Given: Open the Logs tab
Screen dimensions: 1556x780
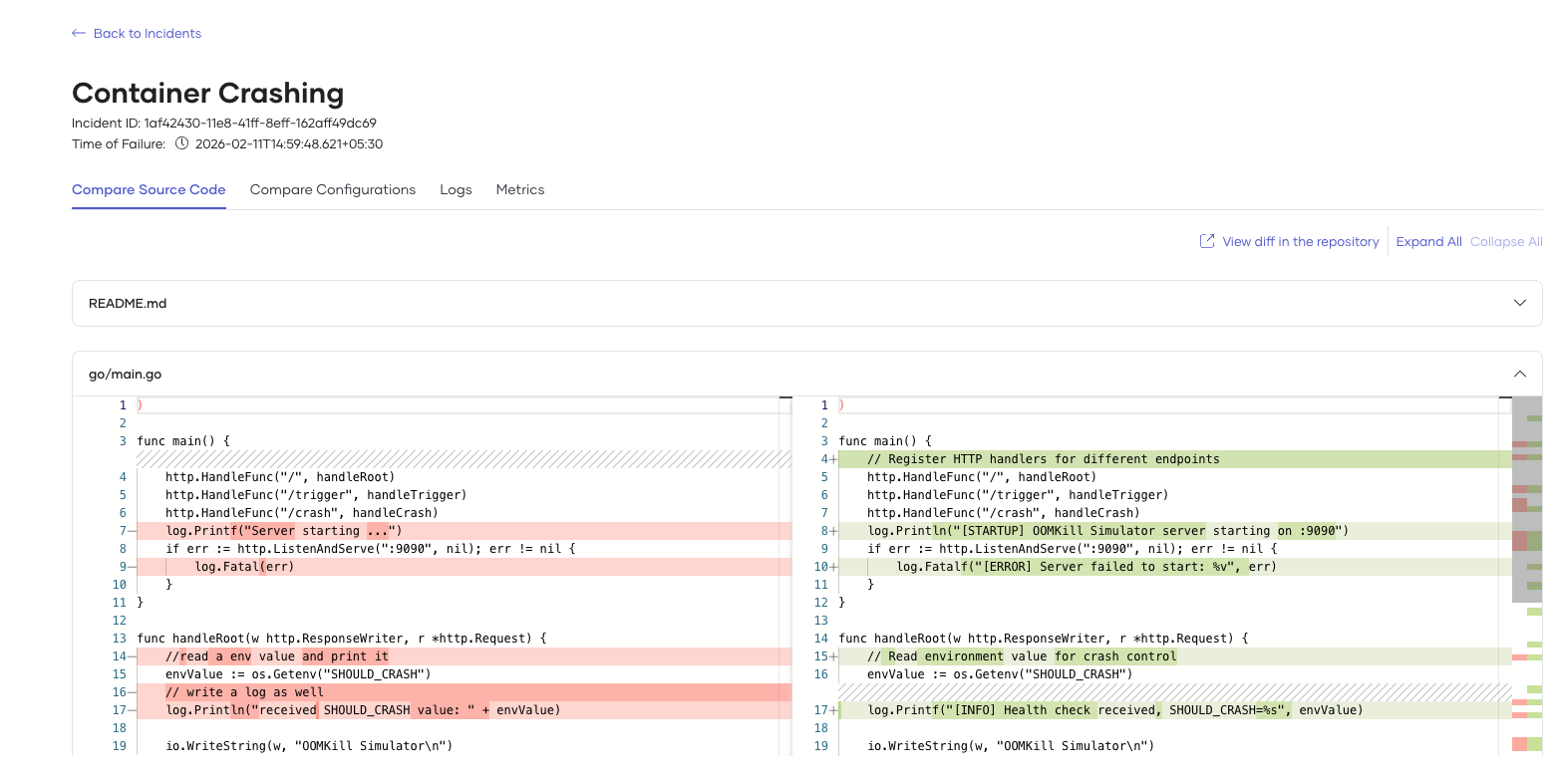Looking at the screenshot, I should 456,189.
